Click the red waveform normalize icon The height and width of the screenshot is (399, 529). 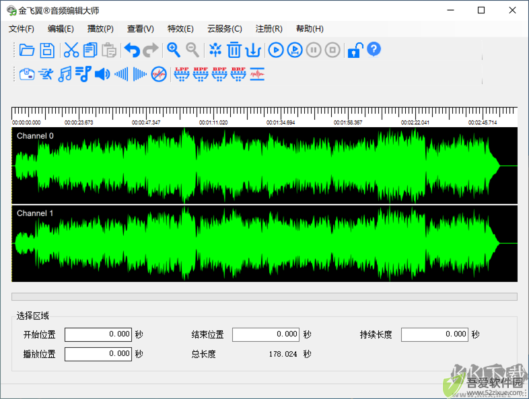click(257, 74)
